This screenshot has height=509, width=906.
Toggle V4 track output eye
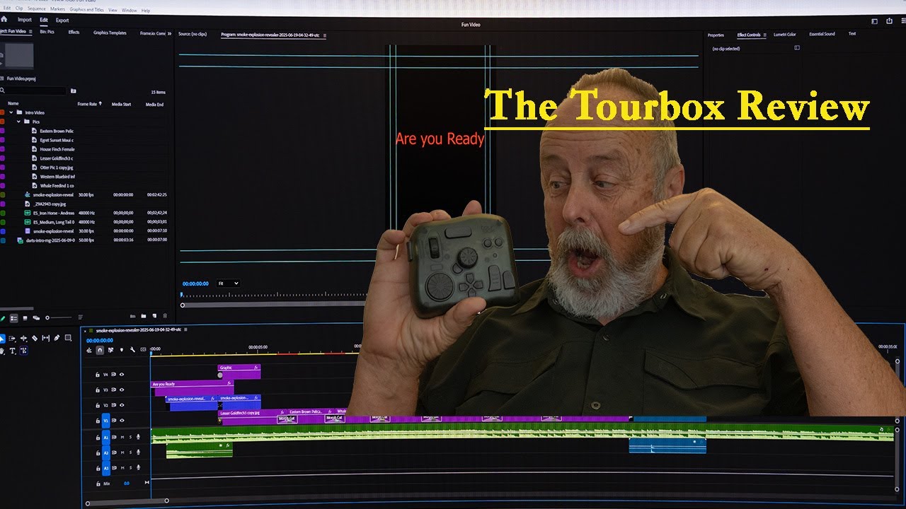(122, 375)
